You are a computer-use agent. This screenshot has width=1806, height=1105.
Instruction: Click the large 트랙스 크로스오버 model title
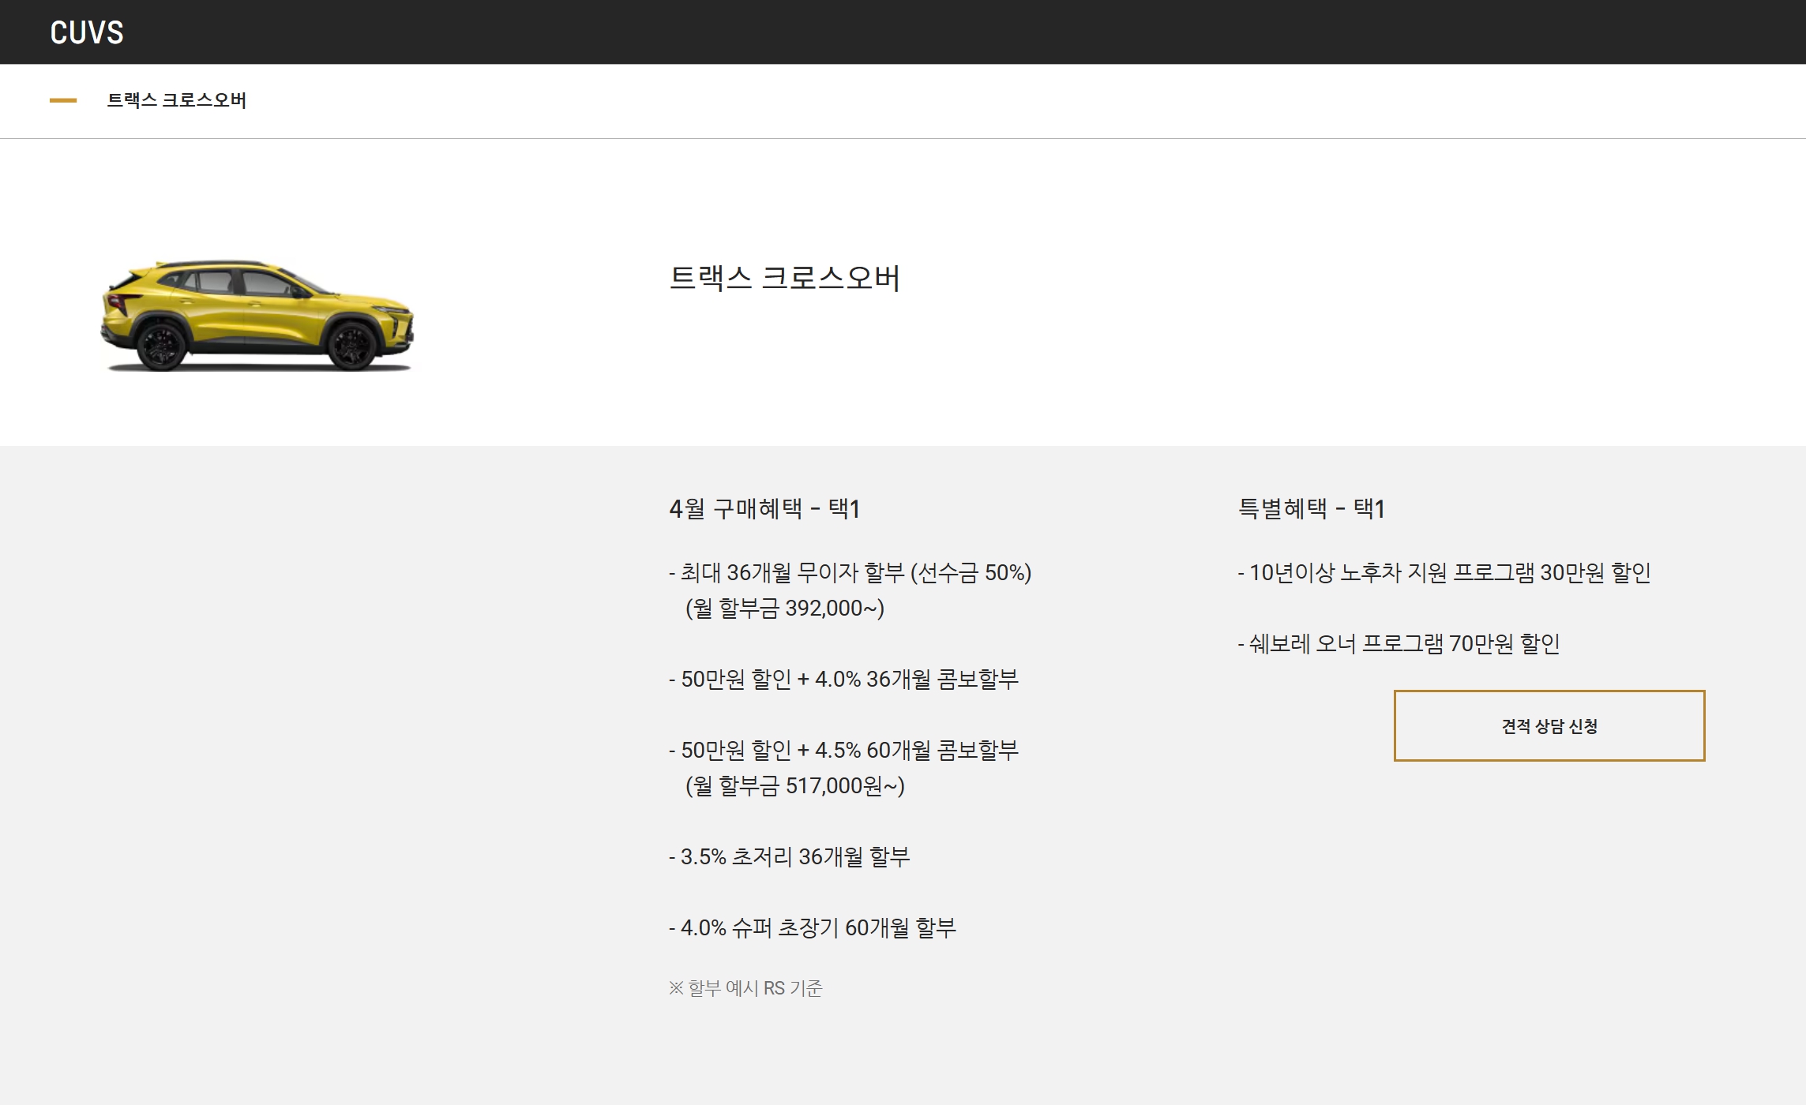point(784,278)
